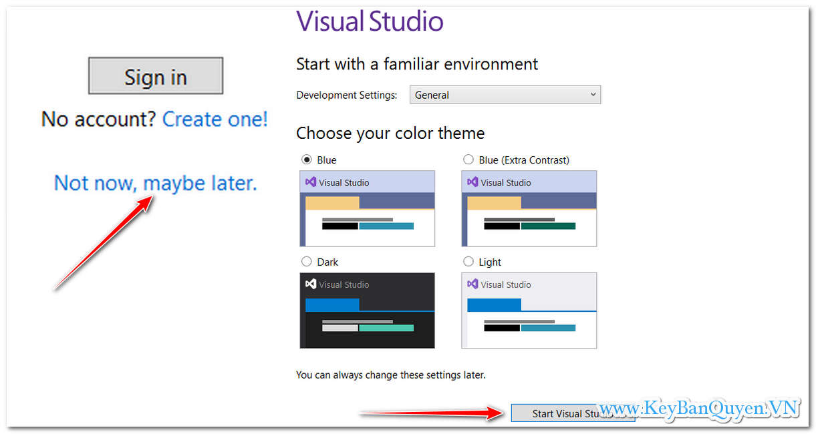The image size is (816, 434).
Task: Click the Visual Studio icon in Dark theme thumbnail
Action: click(310, 284)
